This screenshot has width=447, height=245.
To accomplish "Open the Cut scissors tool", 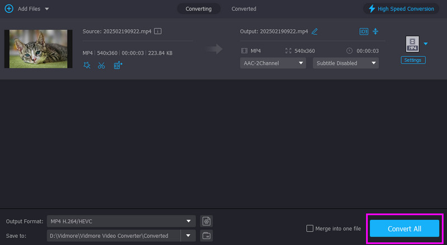I will pos(101,65).
